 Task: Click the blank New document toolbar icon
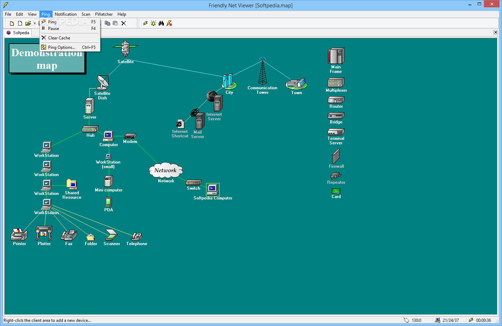pos(20,23)
